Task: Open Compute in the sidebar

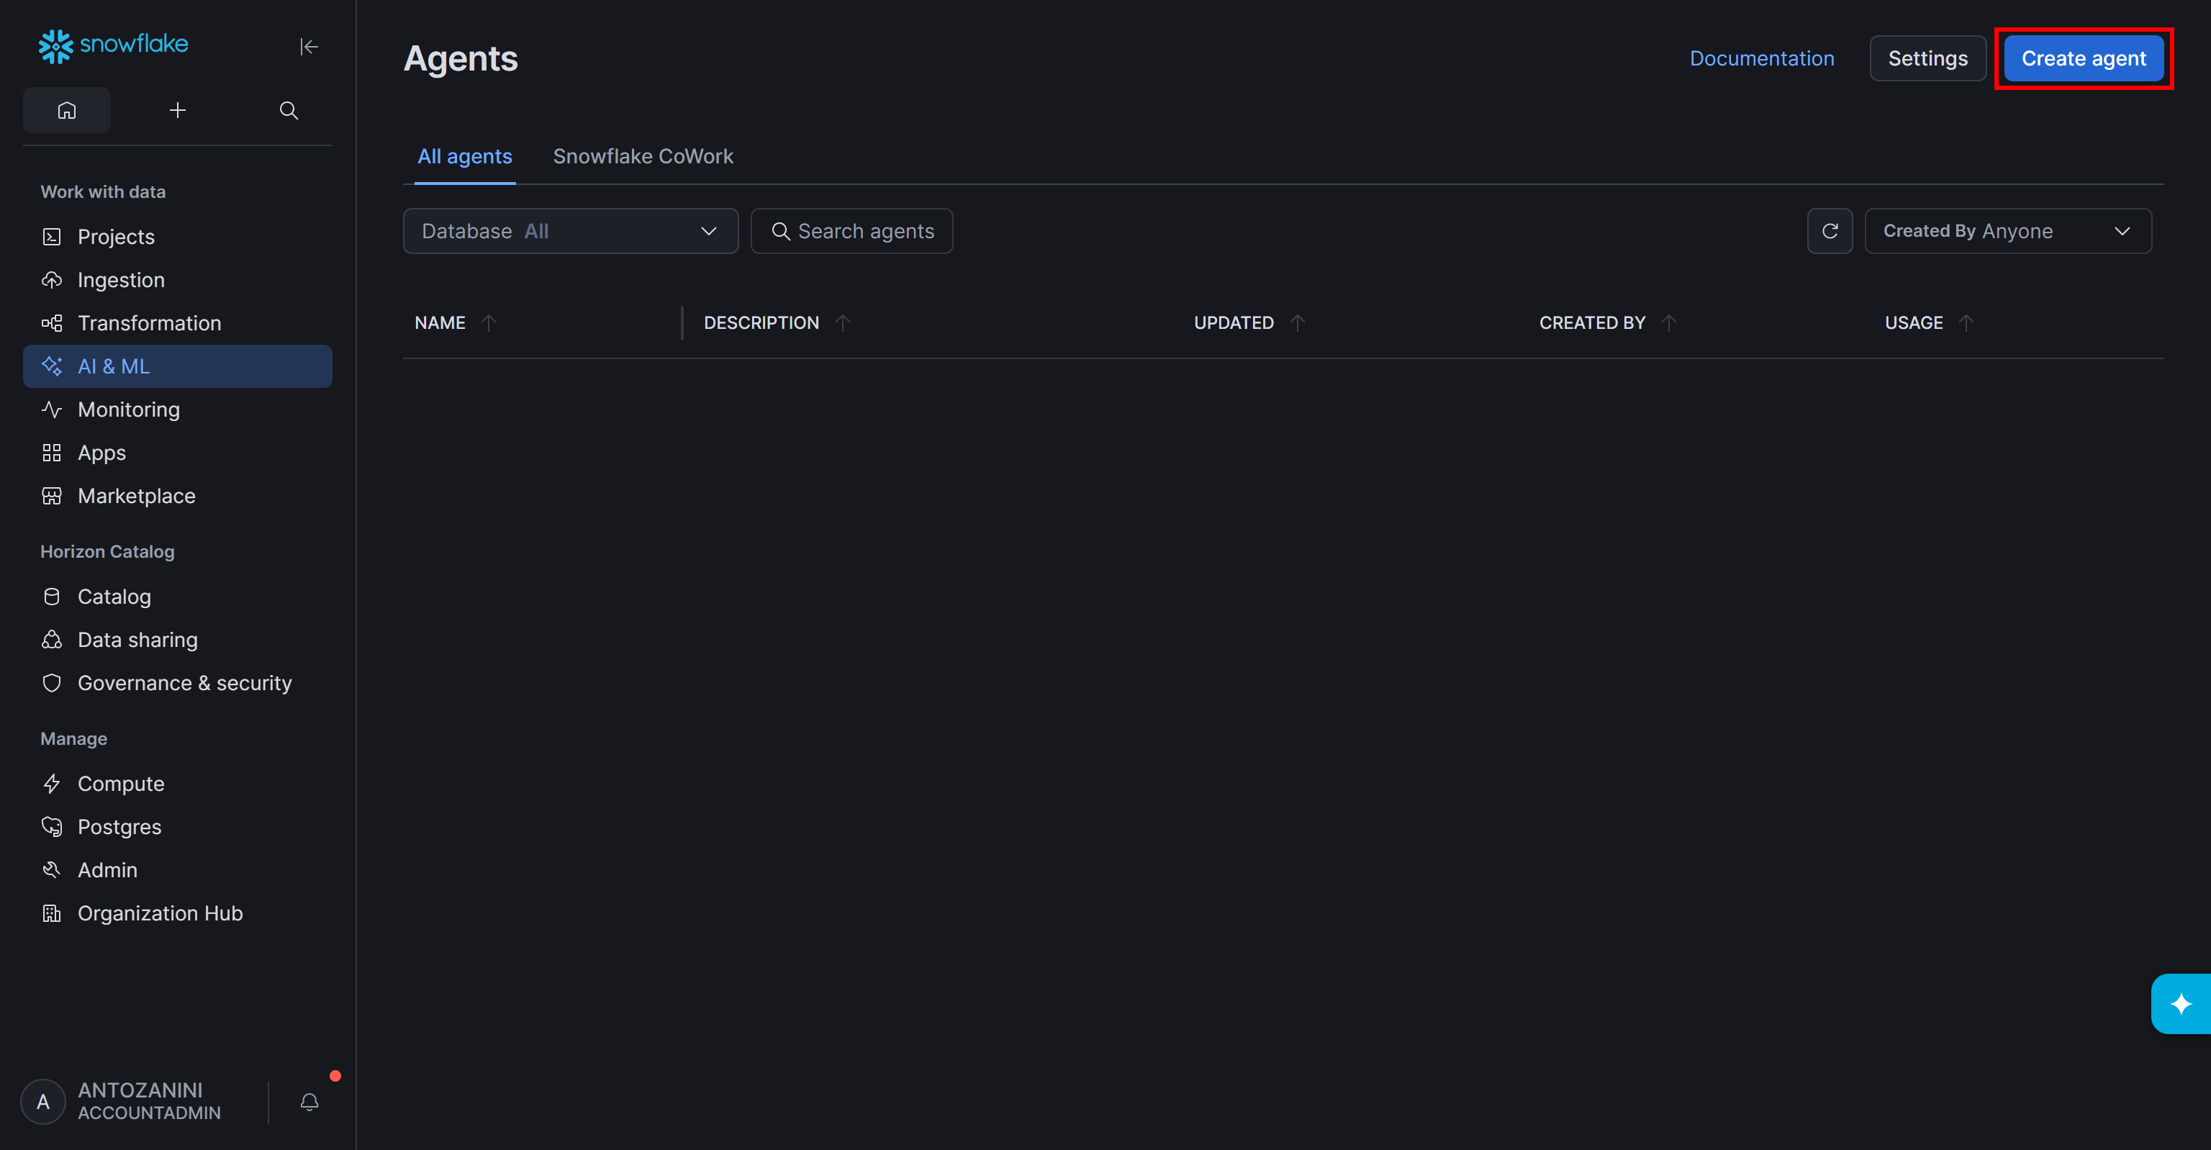Action: click(x=178, y=784)
